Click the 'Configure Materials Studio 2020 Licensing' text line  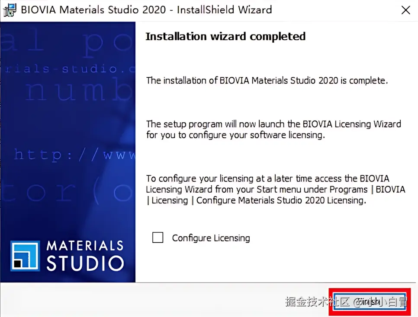point(281,200)
